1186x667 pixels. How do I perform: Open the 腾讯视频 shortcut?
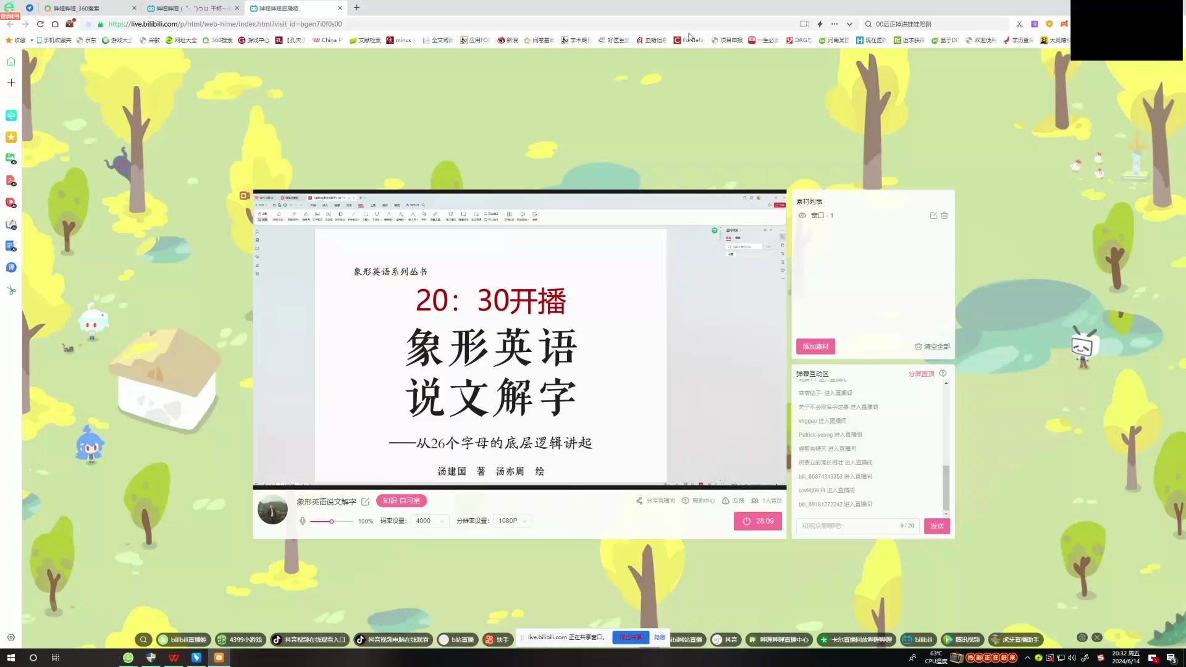click(x=962, y=640)
